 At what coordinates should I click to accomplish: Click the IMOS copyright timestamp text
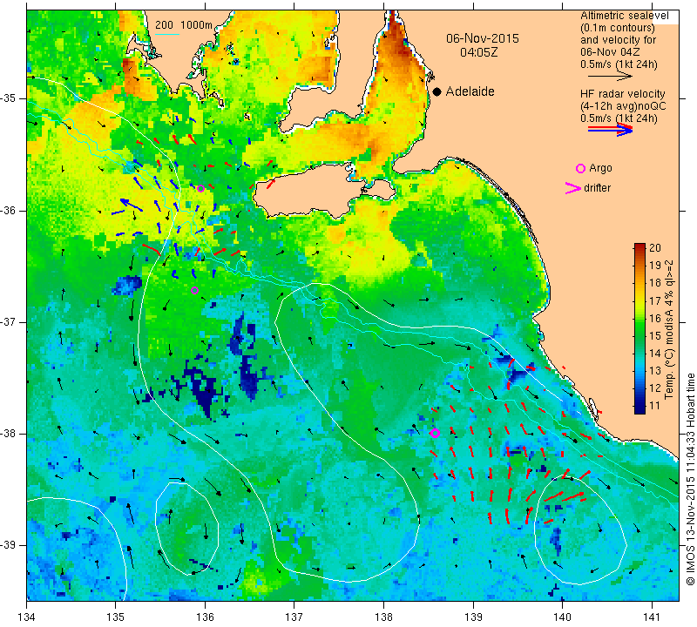point(690,479)
